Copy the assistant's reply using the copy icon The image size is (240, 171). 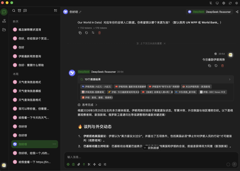click(x=80, y=33)
